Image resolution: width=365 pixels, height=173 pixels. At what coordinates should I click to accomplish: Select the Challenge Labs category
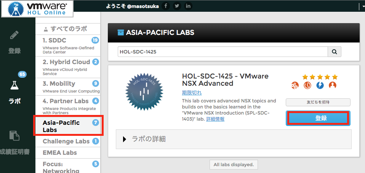click(68, 141)
